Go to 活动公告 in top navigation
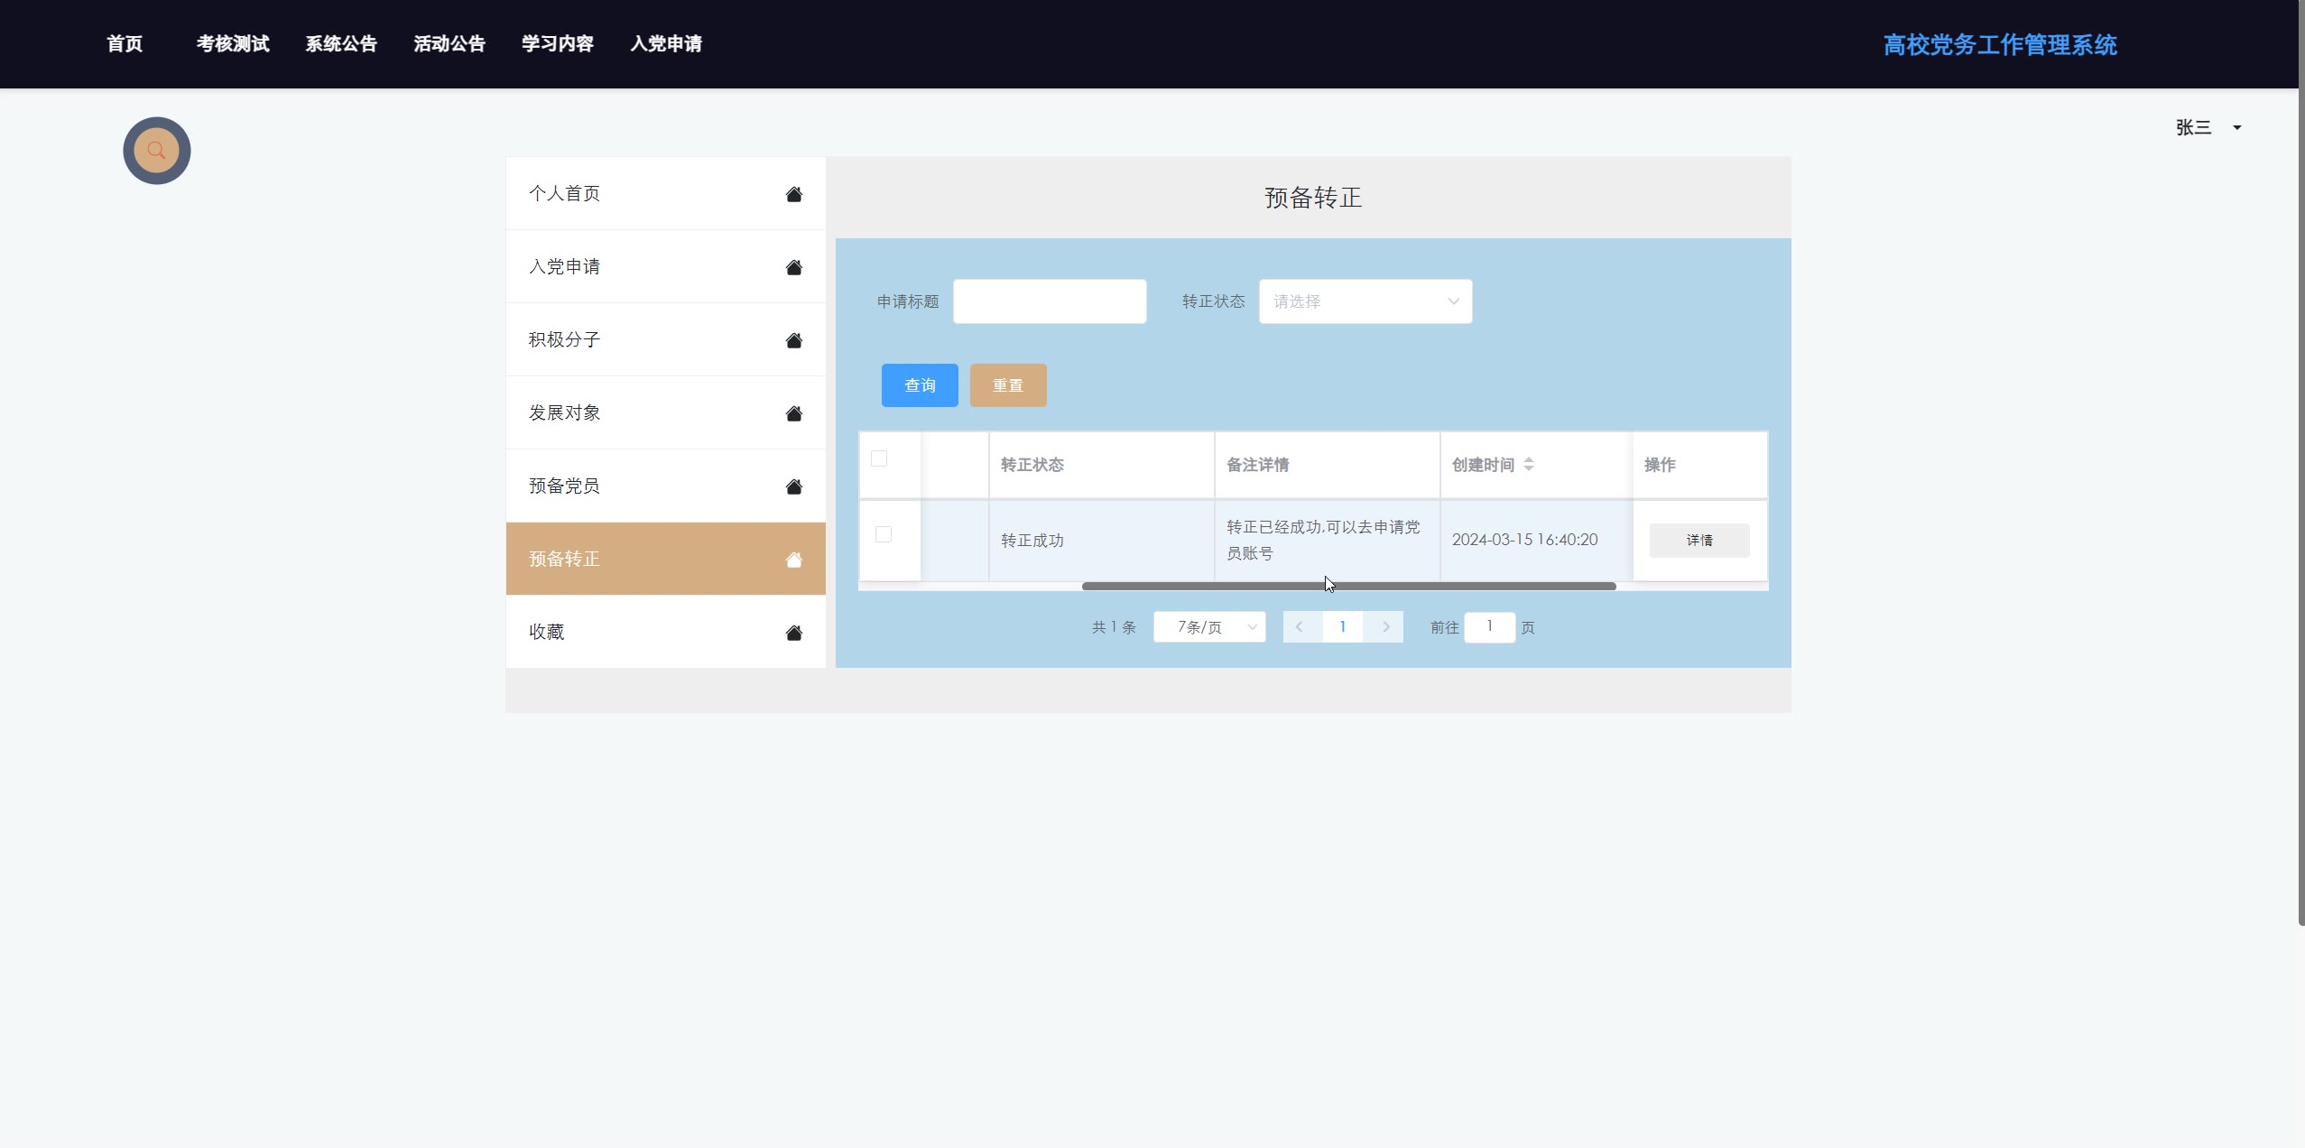2305x1148 pixels. (449, 43)
